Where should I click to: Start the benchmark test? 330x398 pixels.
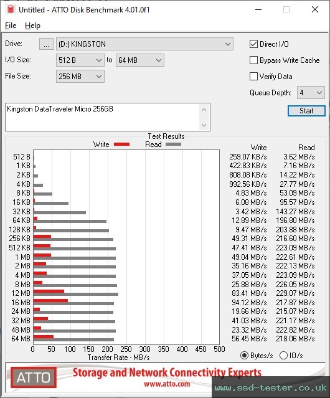306,111
